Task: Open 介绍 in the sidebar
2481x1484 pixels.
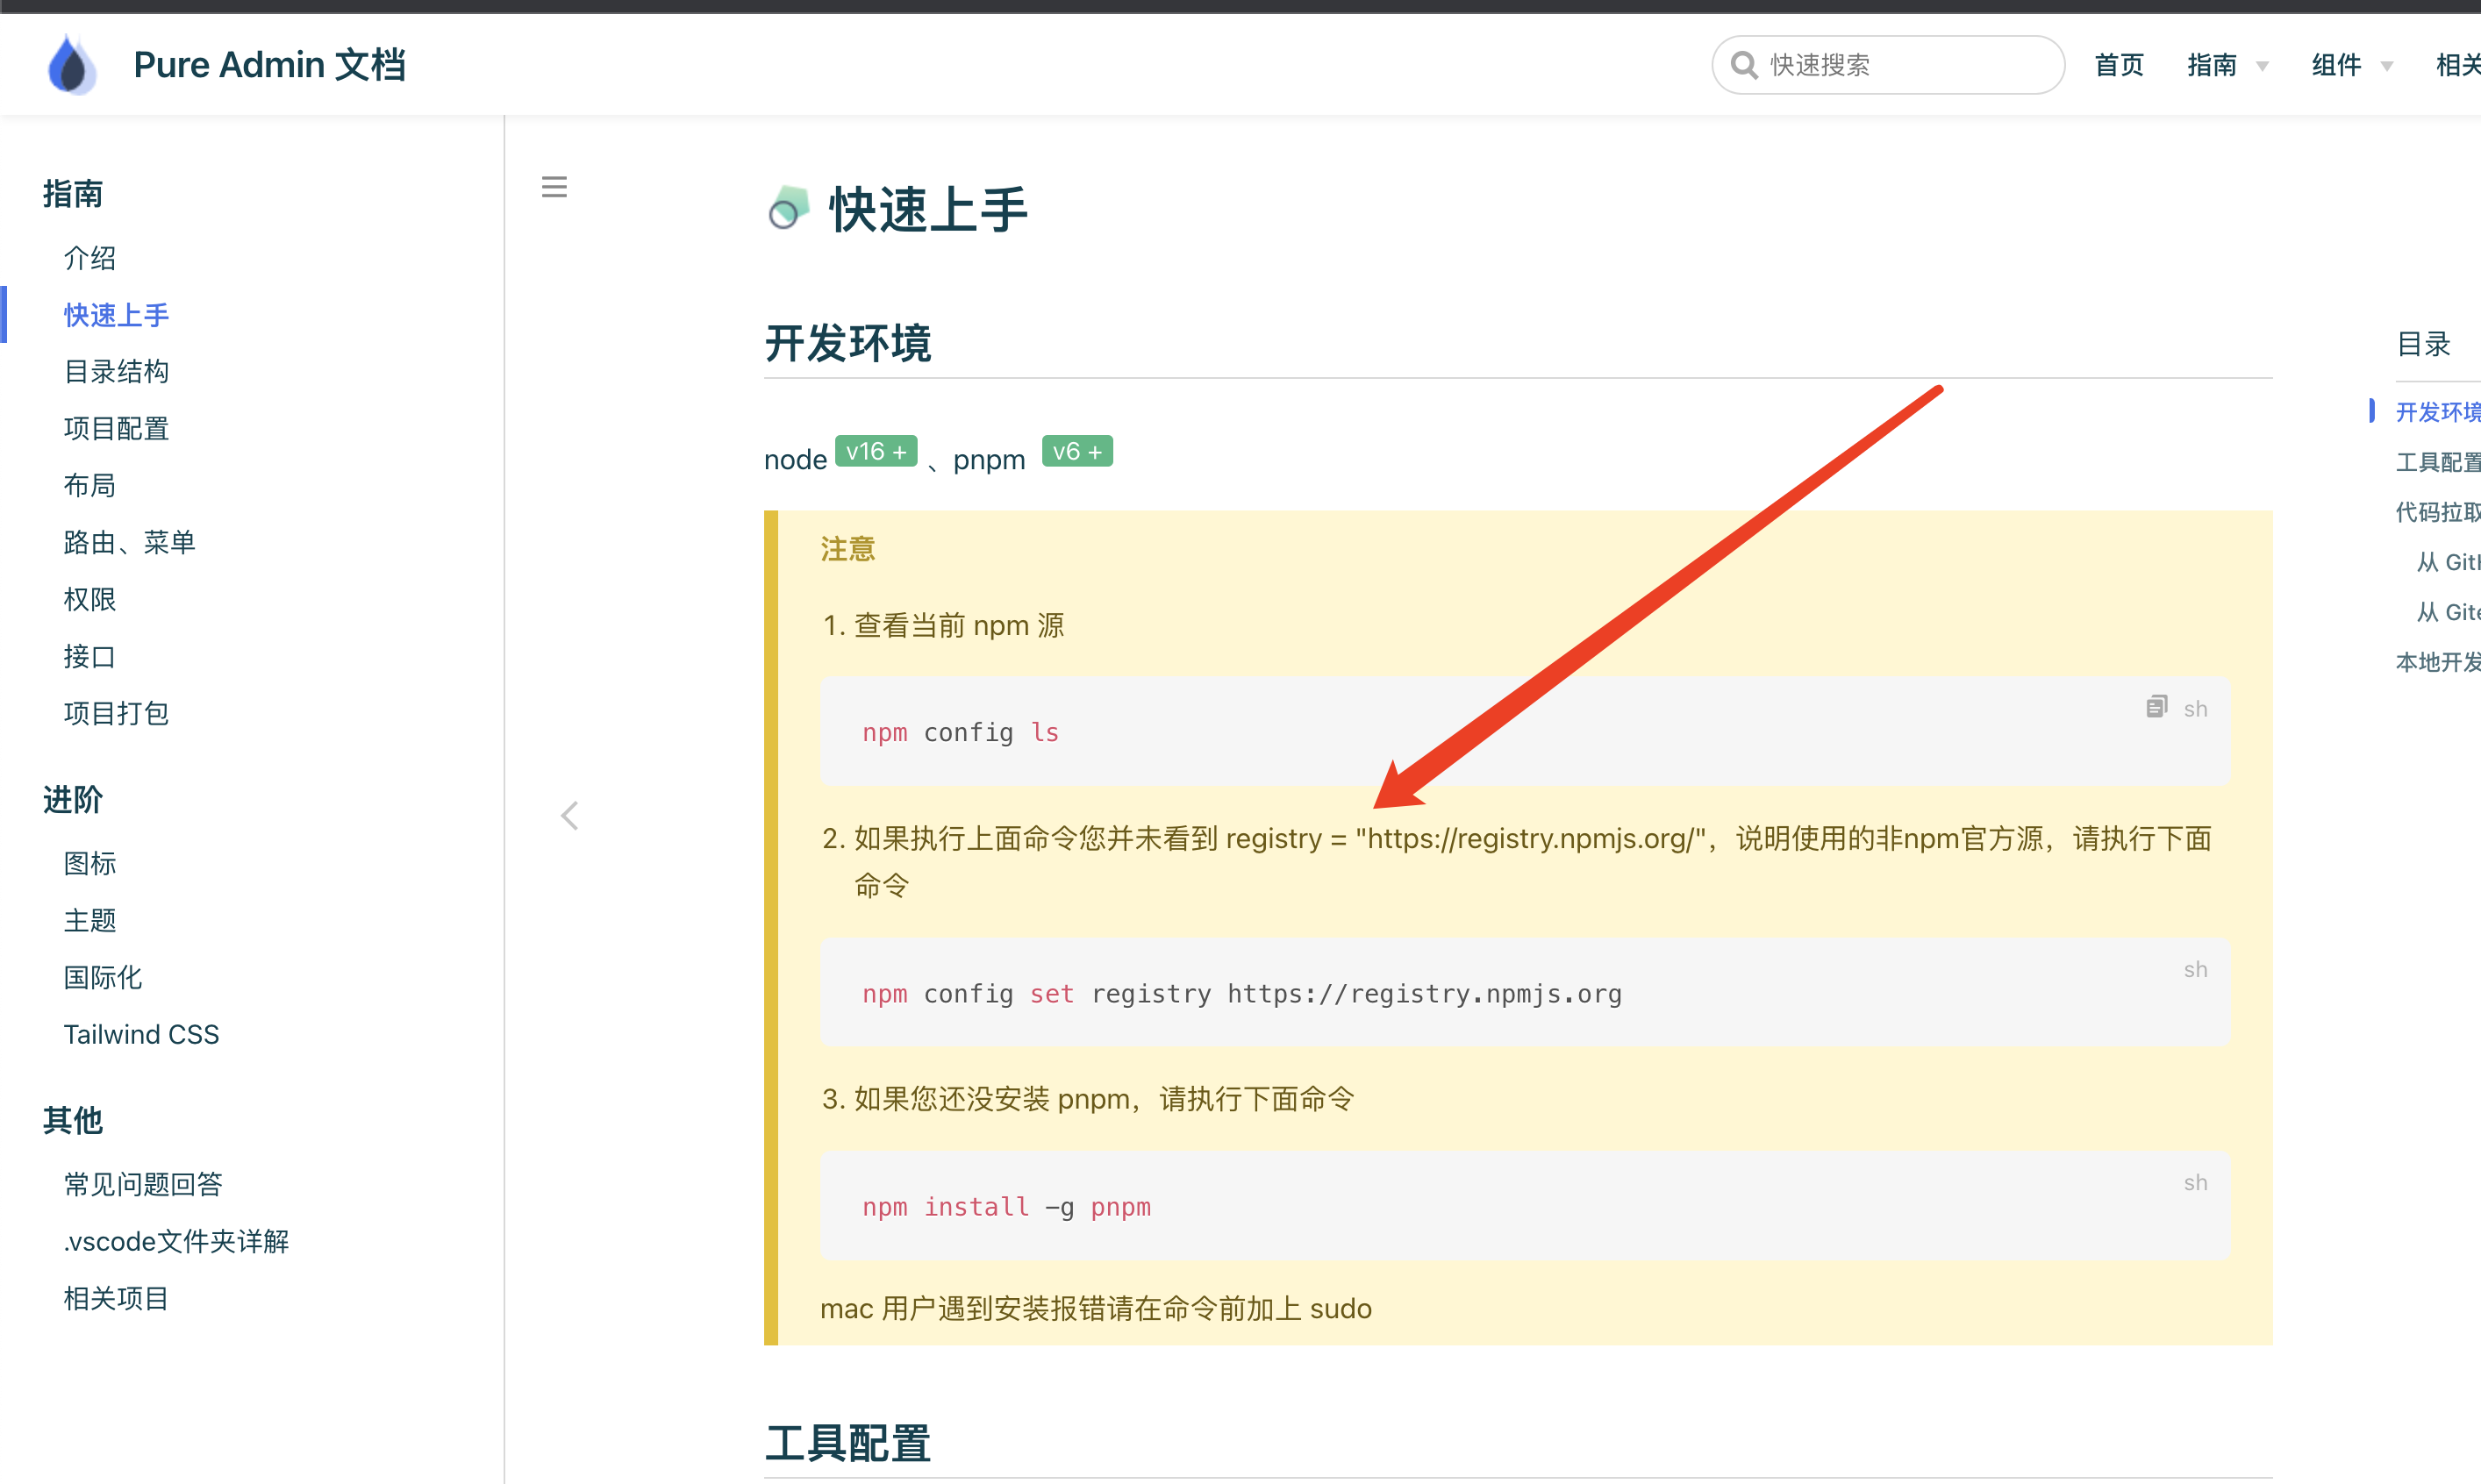Action: click(x=90, y=258)
